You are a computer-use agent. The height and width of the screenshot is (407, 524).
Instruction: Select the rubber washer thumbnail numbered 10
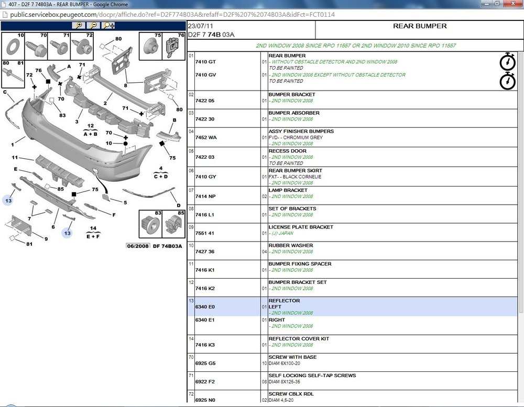(x=14, y=46)
